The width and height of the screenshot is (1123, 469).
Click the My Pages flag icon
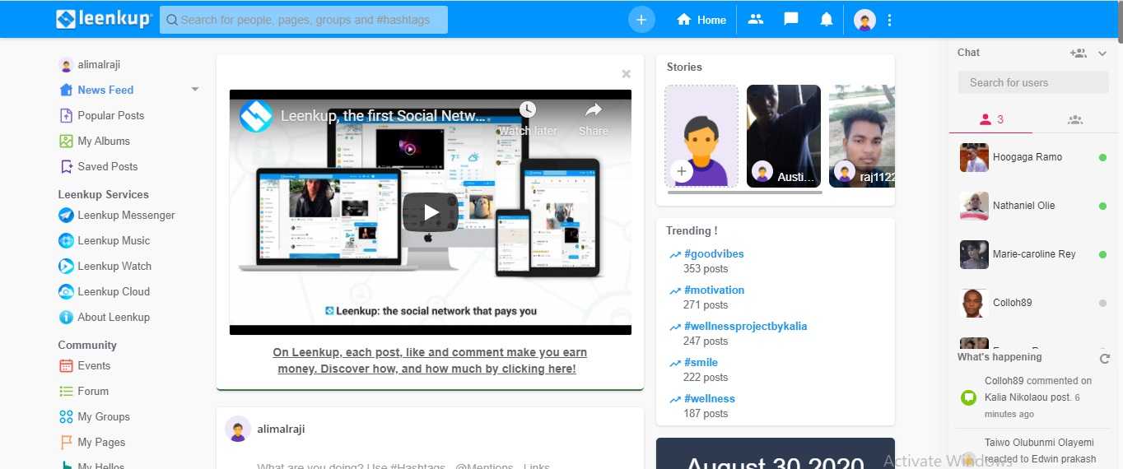click(x=66, y=442)
